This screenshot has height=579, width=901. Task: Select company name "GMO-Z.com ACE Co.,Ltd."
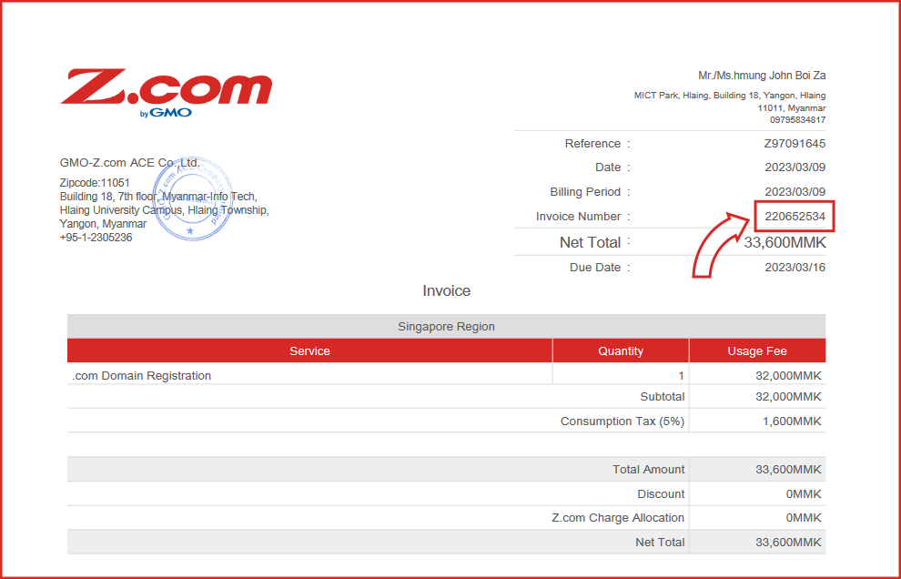click(130, 163)
